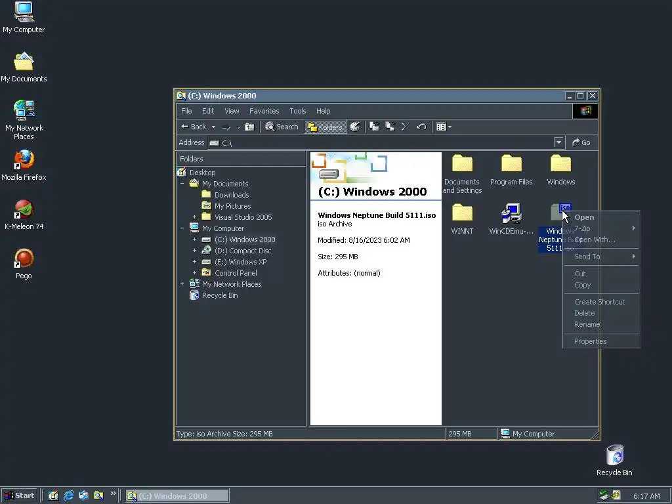Choose Open in the context menu
Image resolution: width=672 pixels, height=504 pixels.
click(601, 217)
